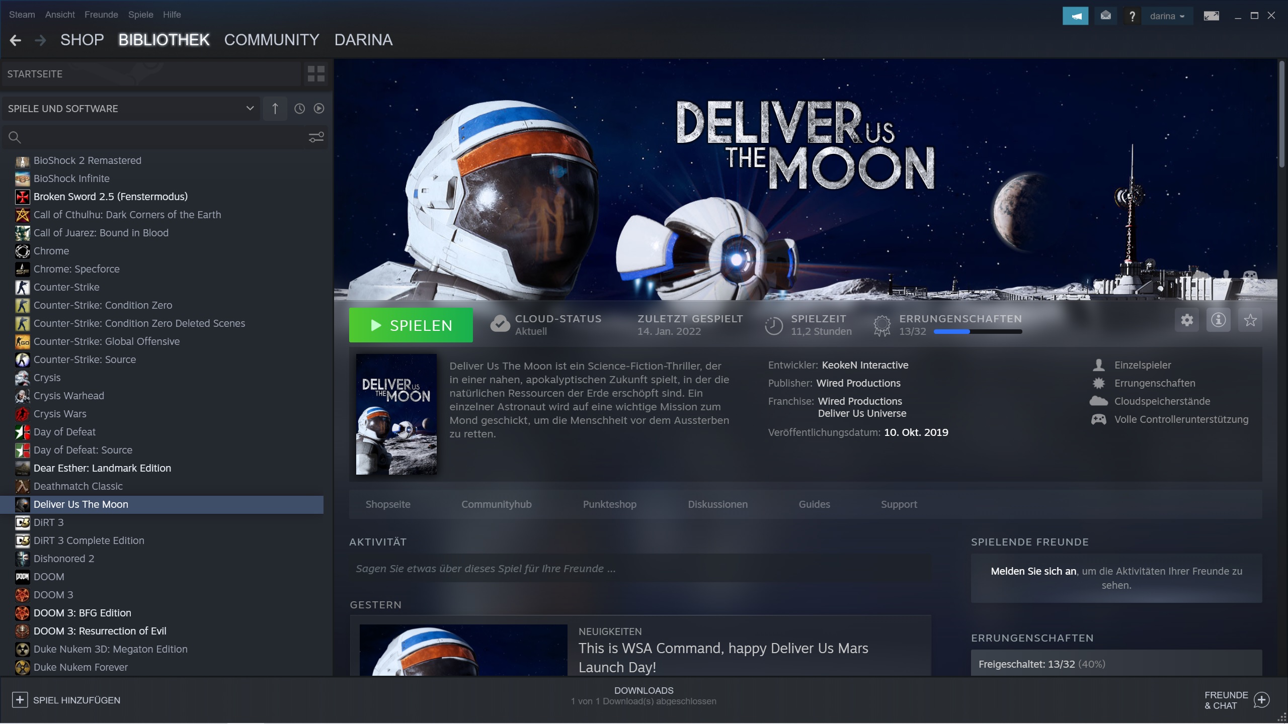Add game to favorites star
The width and height of the screenshot is (1288, 724).
(x=1250, y=320)
